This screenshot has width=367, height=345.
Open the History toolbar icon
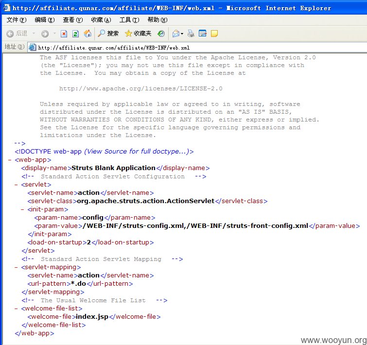pyautogui.click(x=161, y=34)
